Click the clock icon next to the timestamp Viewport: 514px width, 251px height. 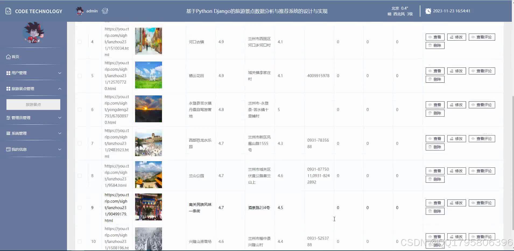pos(428,11)
